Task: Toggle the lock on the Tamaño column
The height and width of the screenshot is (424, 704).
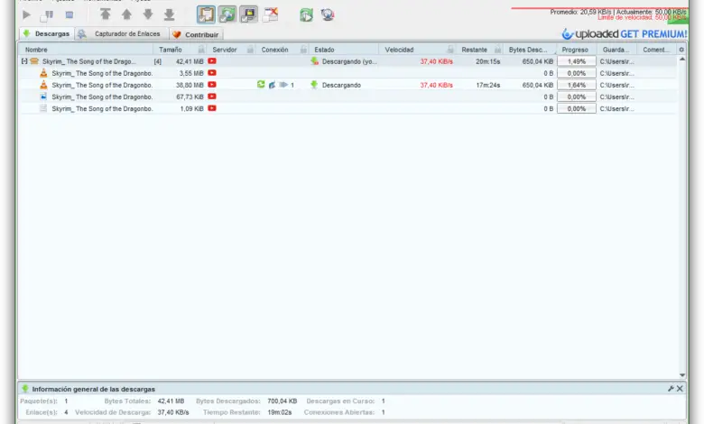Action: pyautogui.click(x=201, y=50)
